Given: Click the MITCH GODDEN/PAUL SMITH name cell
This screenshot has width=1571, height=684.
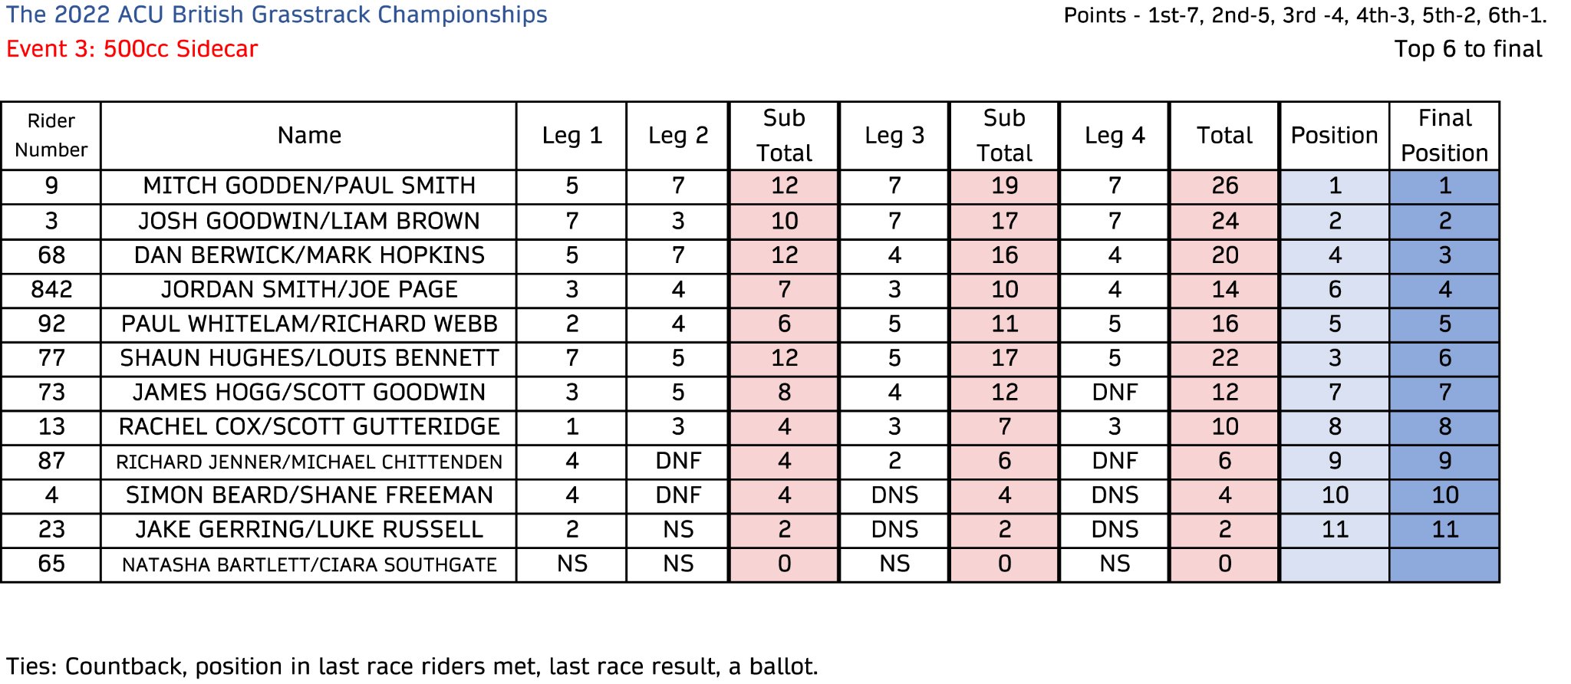Looking at the screenshot, I should [x=308, y=186].
